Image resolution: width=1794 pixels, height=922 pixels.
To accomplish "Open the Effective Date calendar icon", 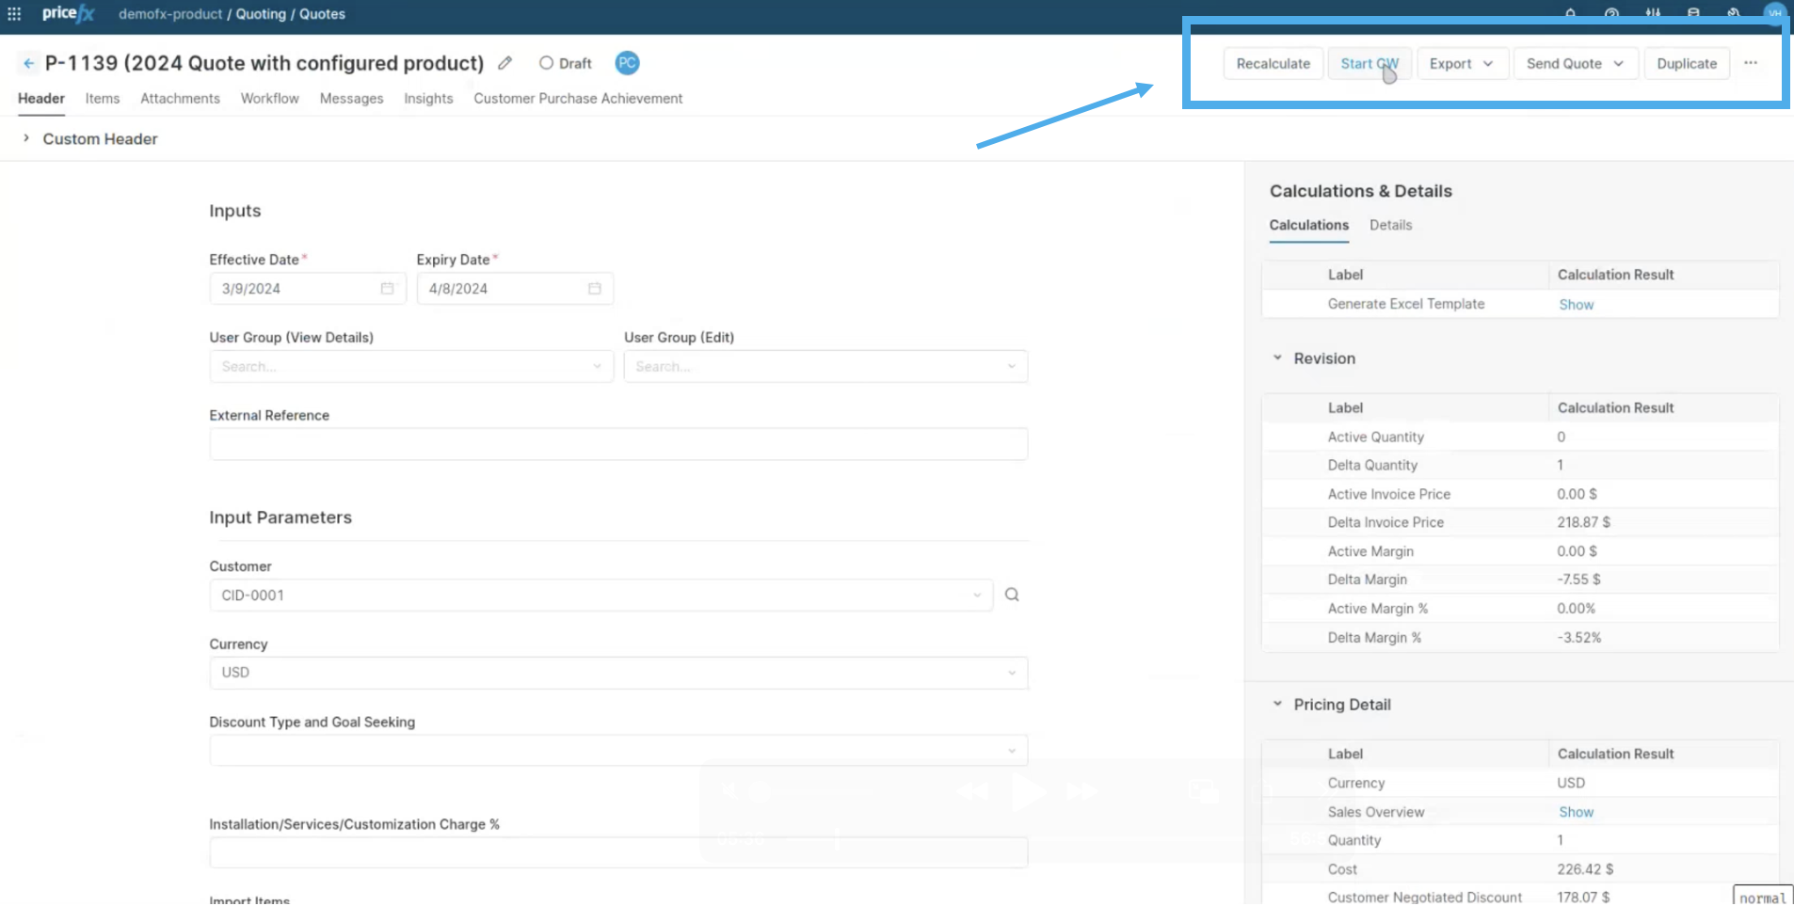I will tap(387, 289).
